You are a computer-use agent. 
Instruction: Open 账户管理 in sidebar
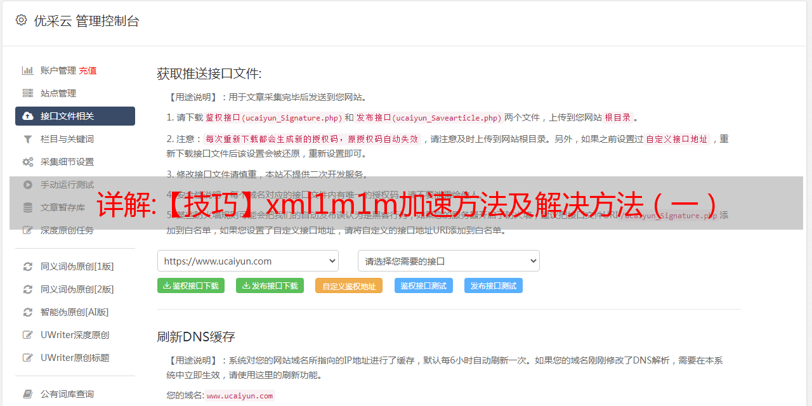coord(58,70)
